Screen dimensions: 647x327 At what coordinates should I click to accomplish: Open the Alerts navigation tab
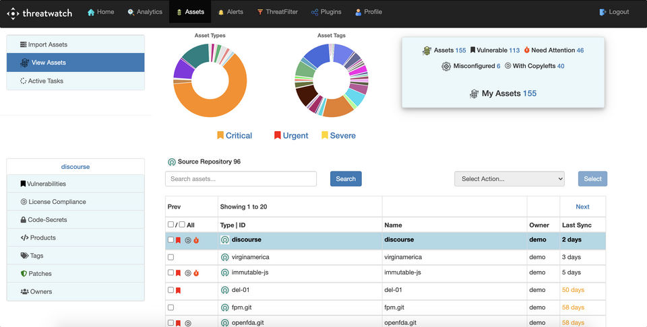230,12
